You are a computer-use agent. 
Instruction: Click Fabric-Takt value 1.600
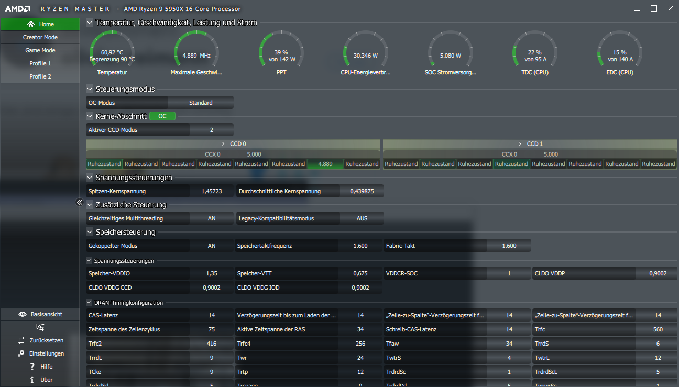tap(509, 246)
